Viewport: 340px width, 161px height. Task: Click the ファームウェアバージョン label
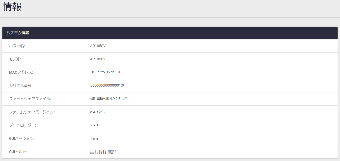tap(32, 112)
